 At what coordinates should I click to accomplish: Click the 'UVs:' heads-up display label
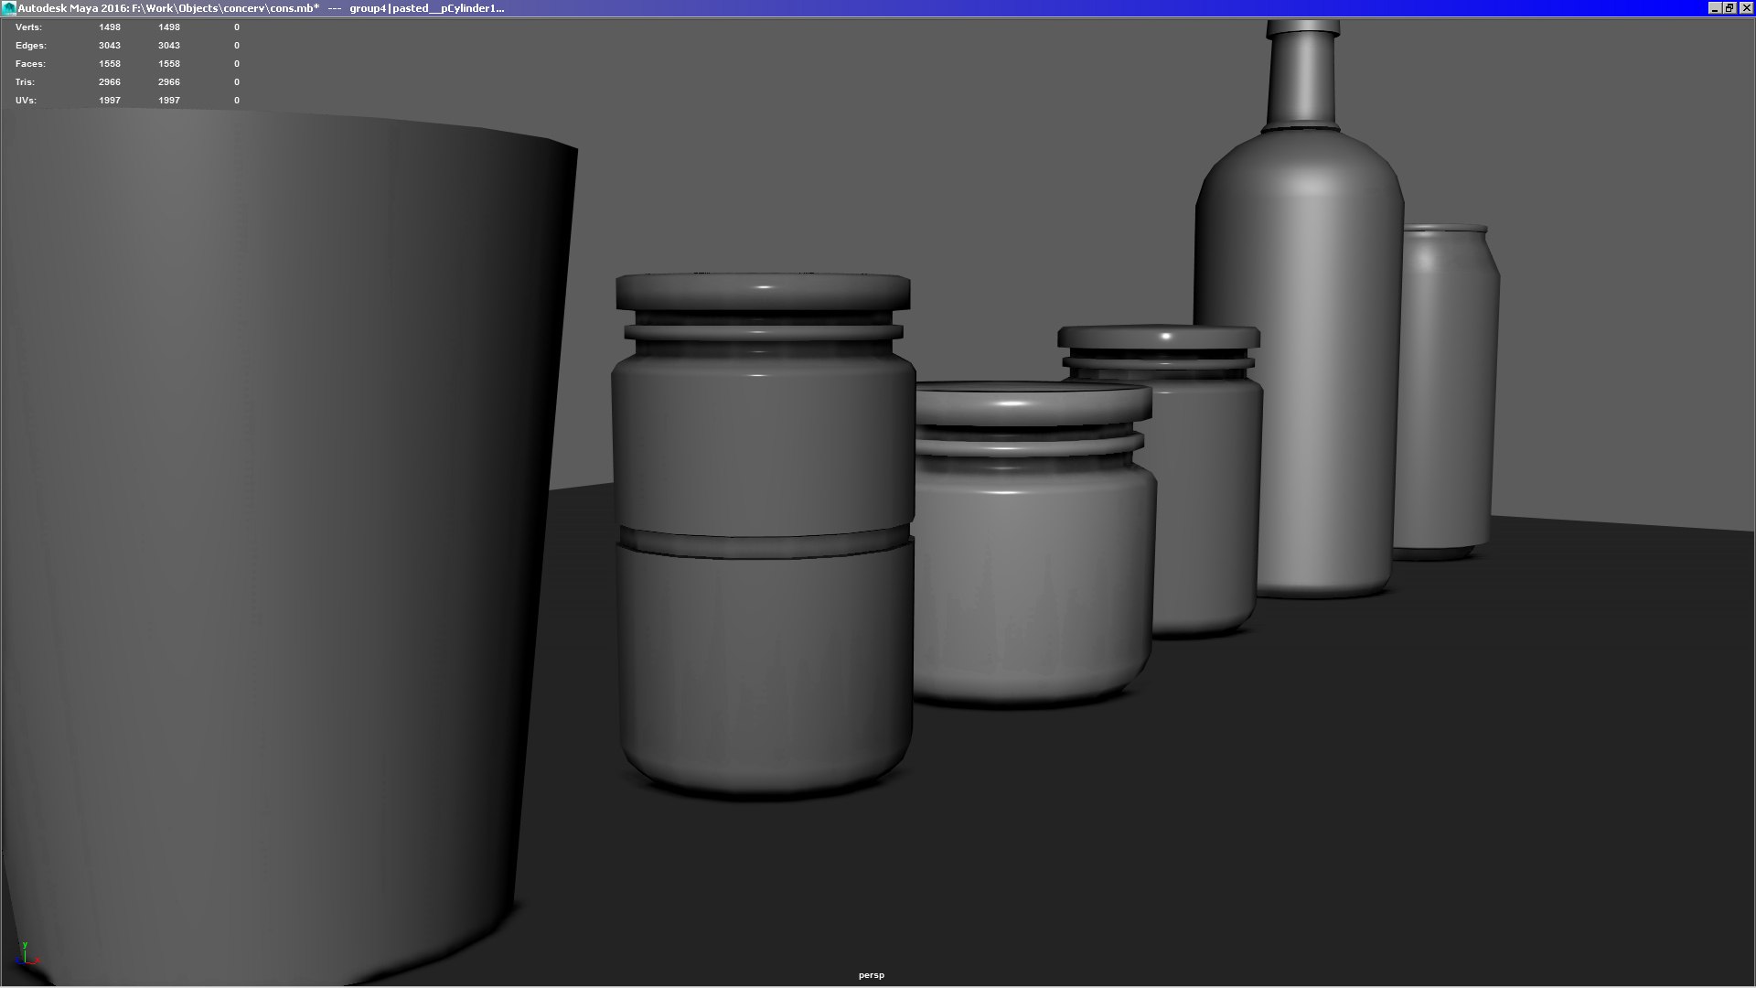26,101
